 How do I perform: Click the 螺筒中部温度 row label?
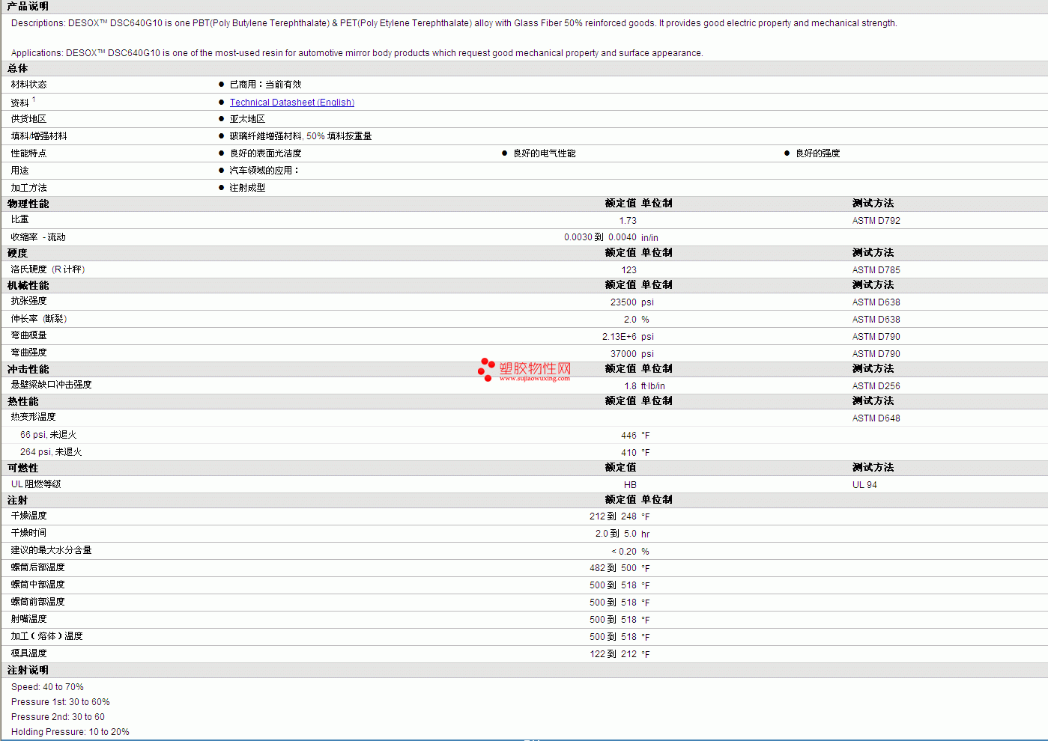pyautogui.click(x=37, y=585)
